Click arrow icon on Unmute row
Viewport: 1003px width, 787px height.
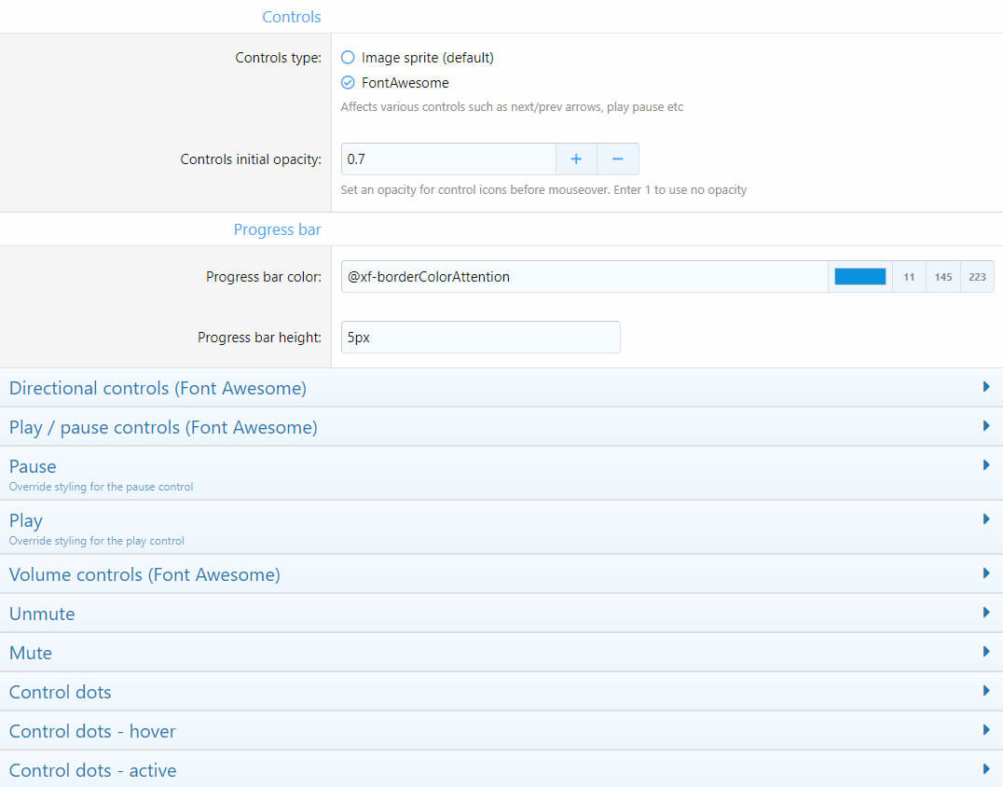point(986,613)
